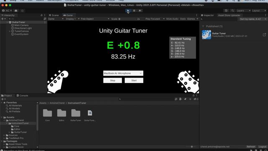The height and width of the screenshot is (151, 268).
Task: Open the Gizmos dropdown arrow
Action: point(197,19)
